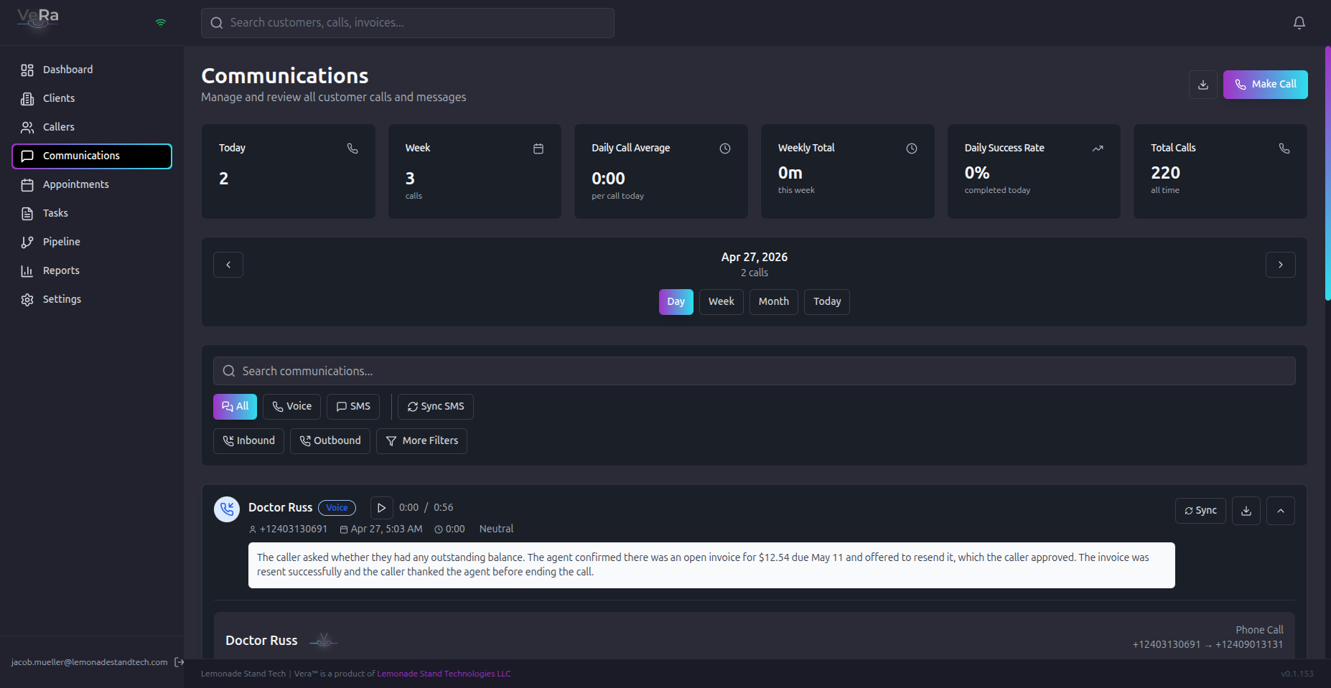Click the Neutral sentiment label

pos(496,529)
